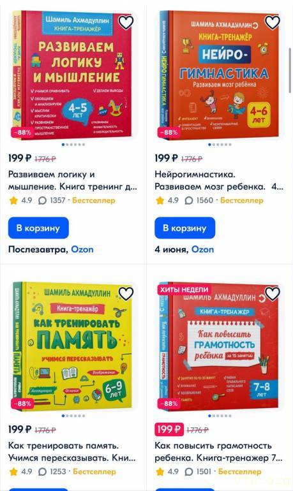Favorite the Развиваем логику и мышление book

click(126, 22)
